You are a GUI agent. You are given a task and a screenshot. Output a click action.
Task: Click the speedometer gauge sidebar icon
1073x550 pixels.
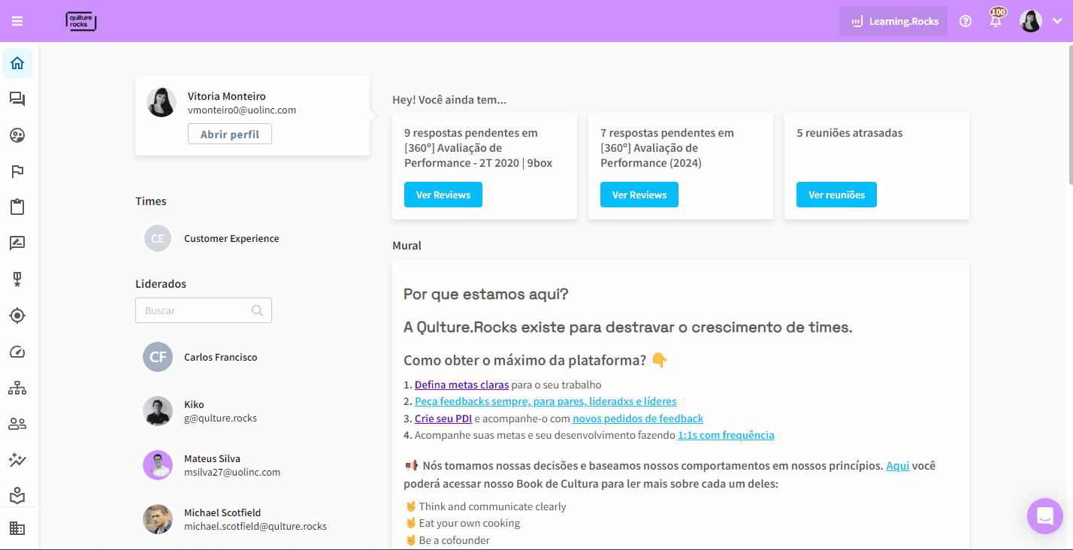[17, 352]
